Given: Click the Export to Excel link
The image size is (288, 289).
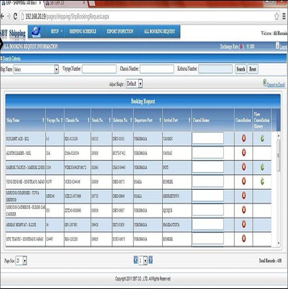Looking at the screenshot, I should pos(276,85).
